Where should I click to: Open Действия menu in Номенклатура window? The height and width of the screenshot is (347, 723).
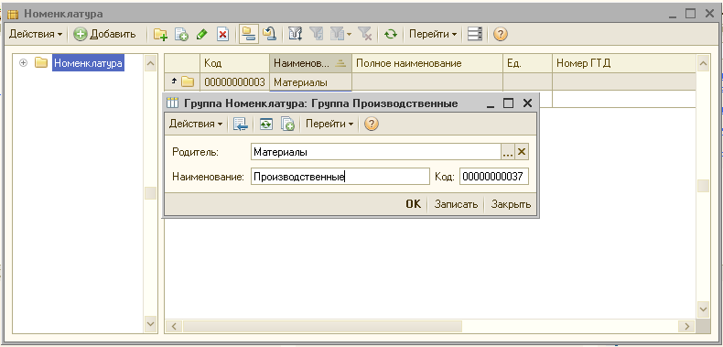(35, 34)
